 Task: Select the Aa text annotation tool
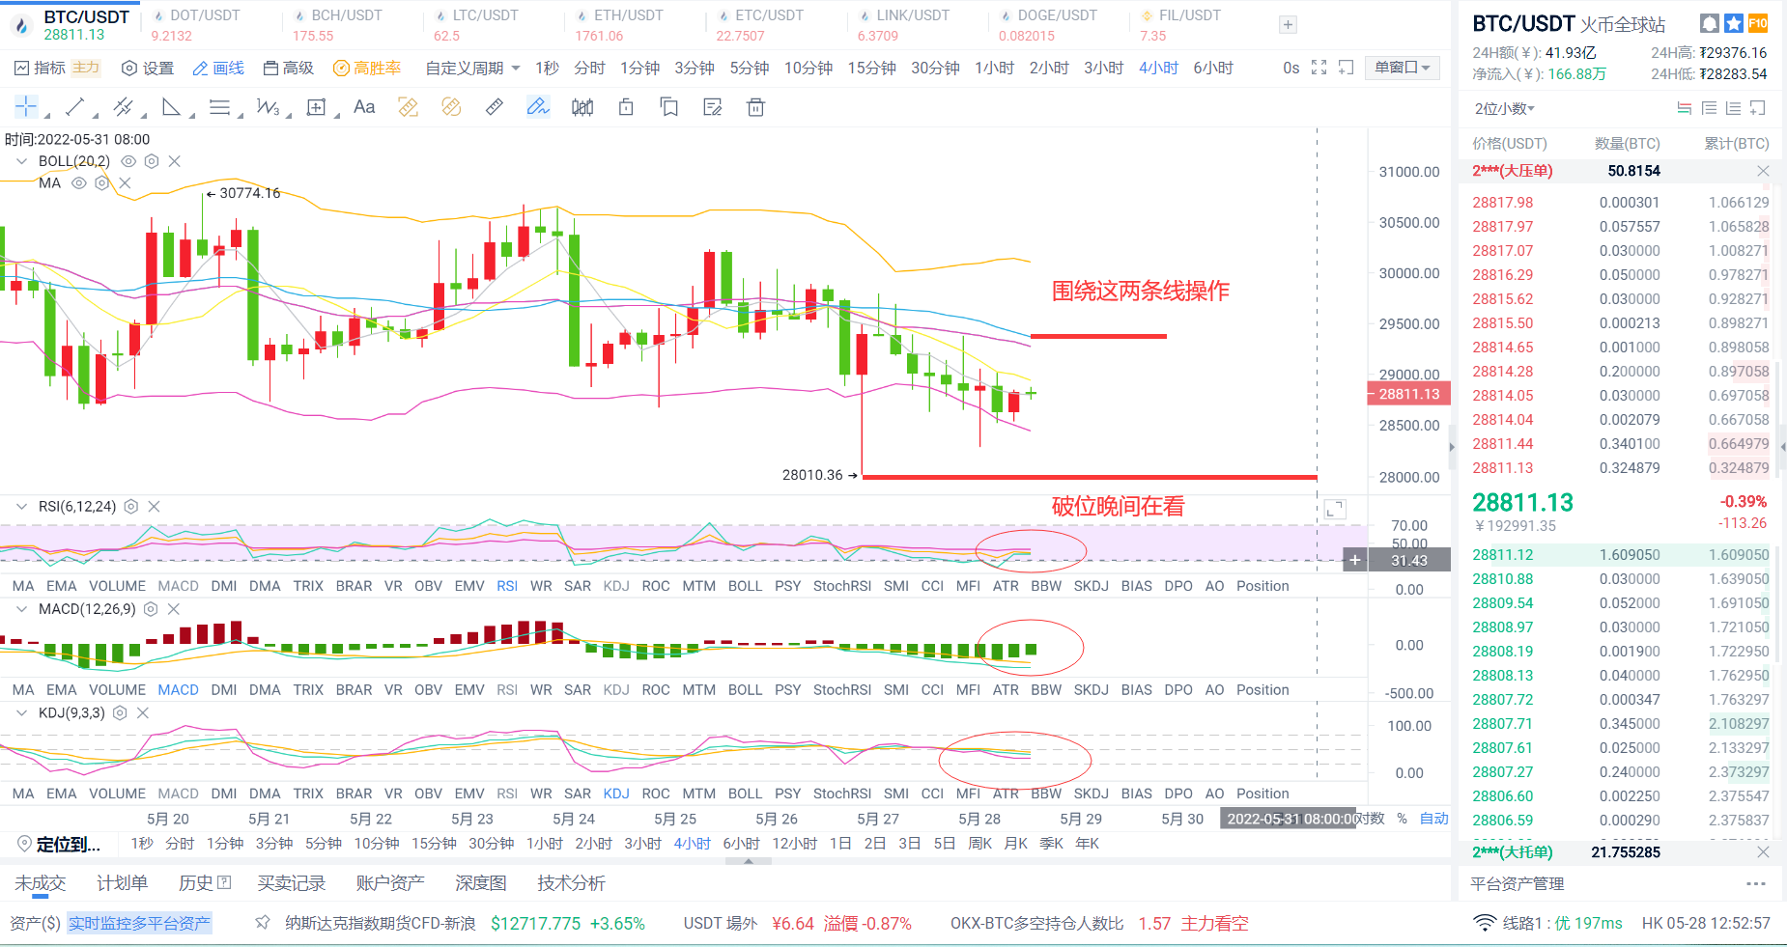pos(364,107)
